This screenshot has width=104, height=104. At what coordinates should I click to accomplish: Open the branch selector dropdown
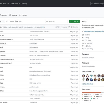click(x=2, y=21)
